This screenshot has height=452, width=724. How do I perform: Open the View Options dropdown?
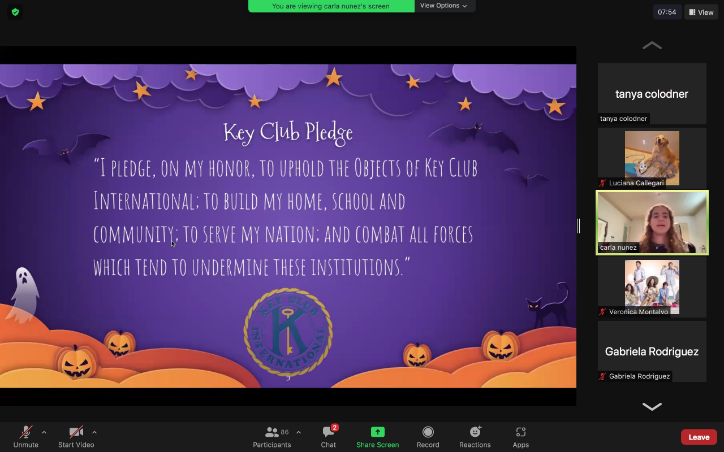[444, 6]
